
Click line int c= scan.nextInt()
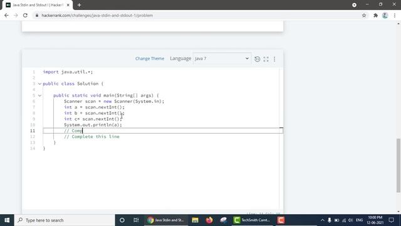tap(93, 119)
